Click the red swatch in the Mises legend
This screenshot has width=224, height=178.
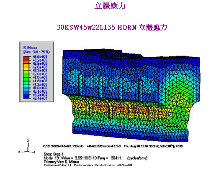[26, 58]
